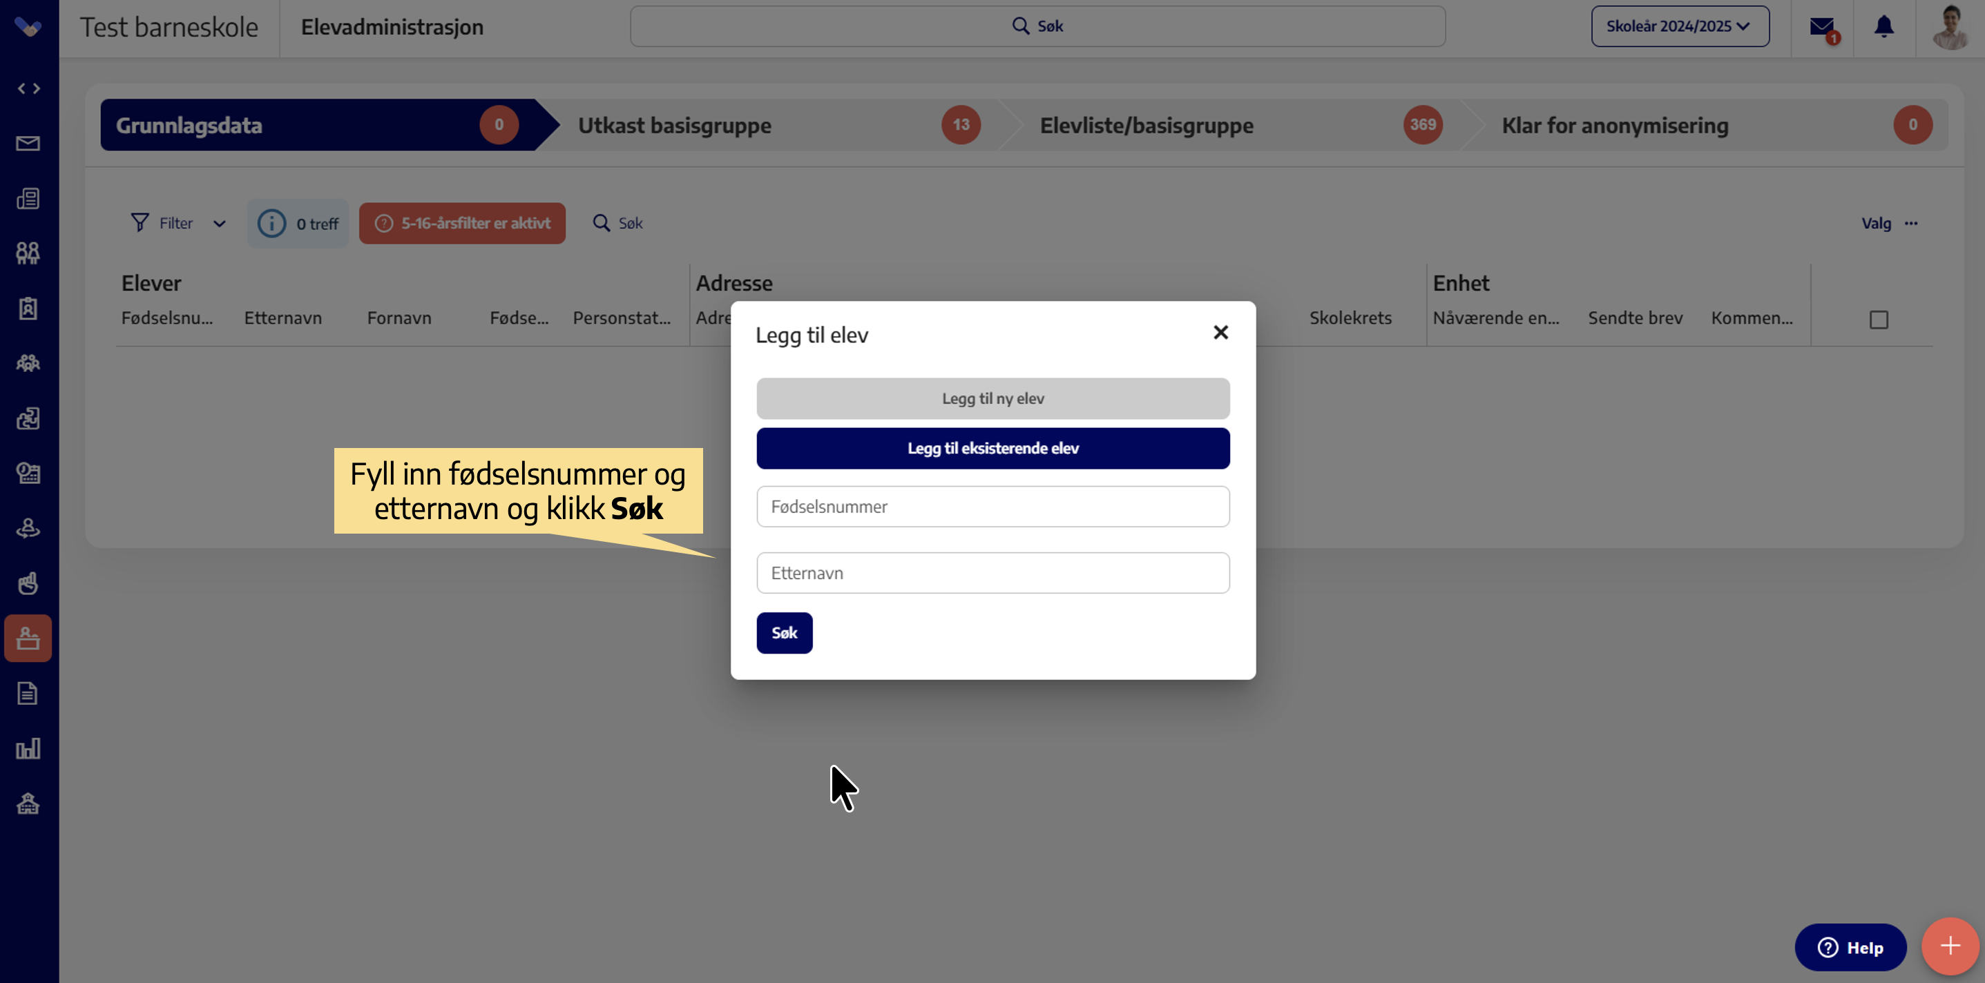
Task: Select the Elevliste/basisgruppe step tab
Action: [1240, 125]
